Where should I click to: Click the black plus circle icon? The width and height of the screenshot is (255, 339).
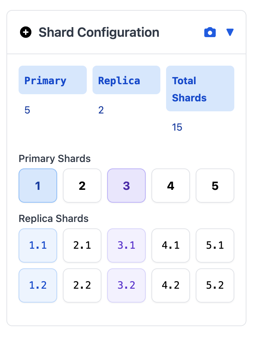point(26,32)
